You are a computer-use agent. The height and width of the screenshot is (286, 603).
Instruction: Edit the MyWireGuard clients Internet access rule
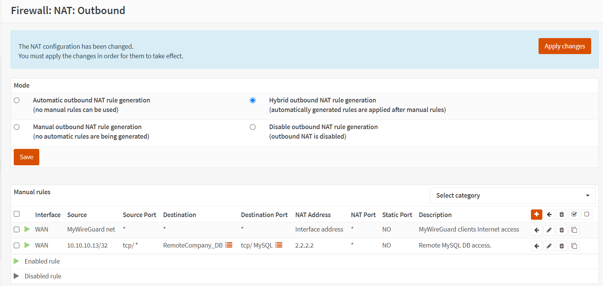pos(549,230)
